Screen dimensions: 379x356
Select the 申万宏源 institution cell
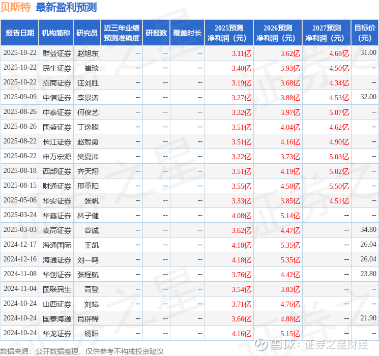pyautogui.click(x=57, y=157)
